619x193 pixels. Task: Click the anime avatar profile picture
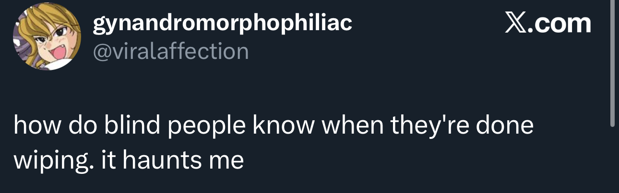pyautogui.click(x=47, y=36)
